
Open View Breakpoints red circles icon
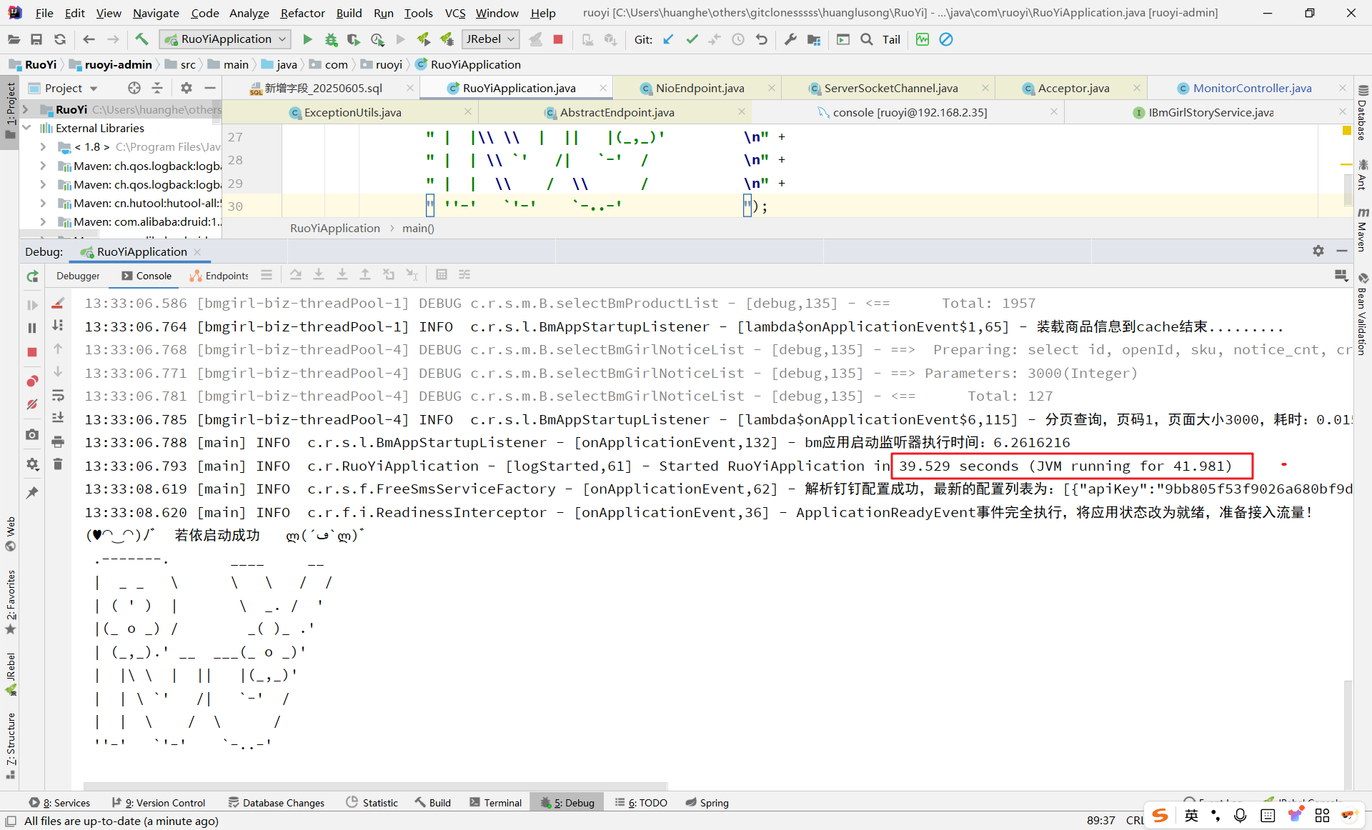(32, 381)
